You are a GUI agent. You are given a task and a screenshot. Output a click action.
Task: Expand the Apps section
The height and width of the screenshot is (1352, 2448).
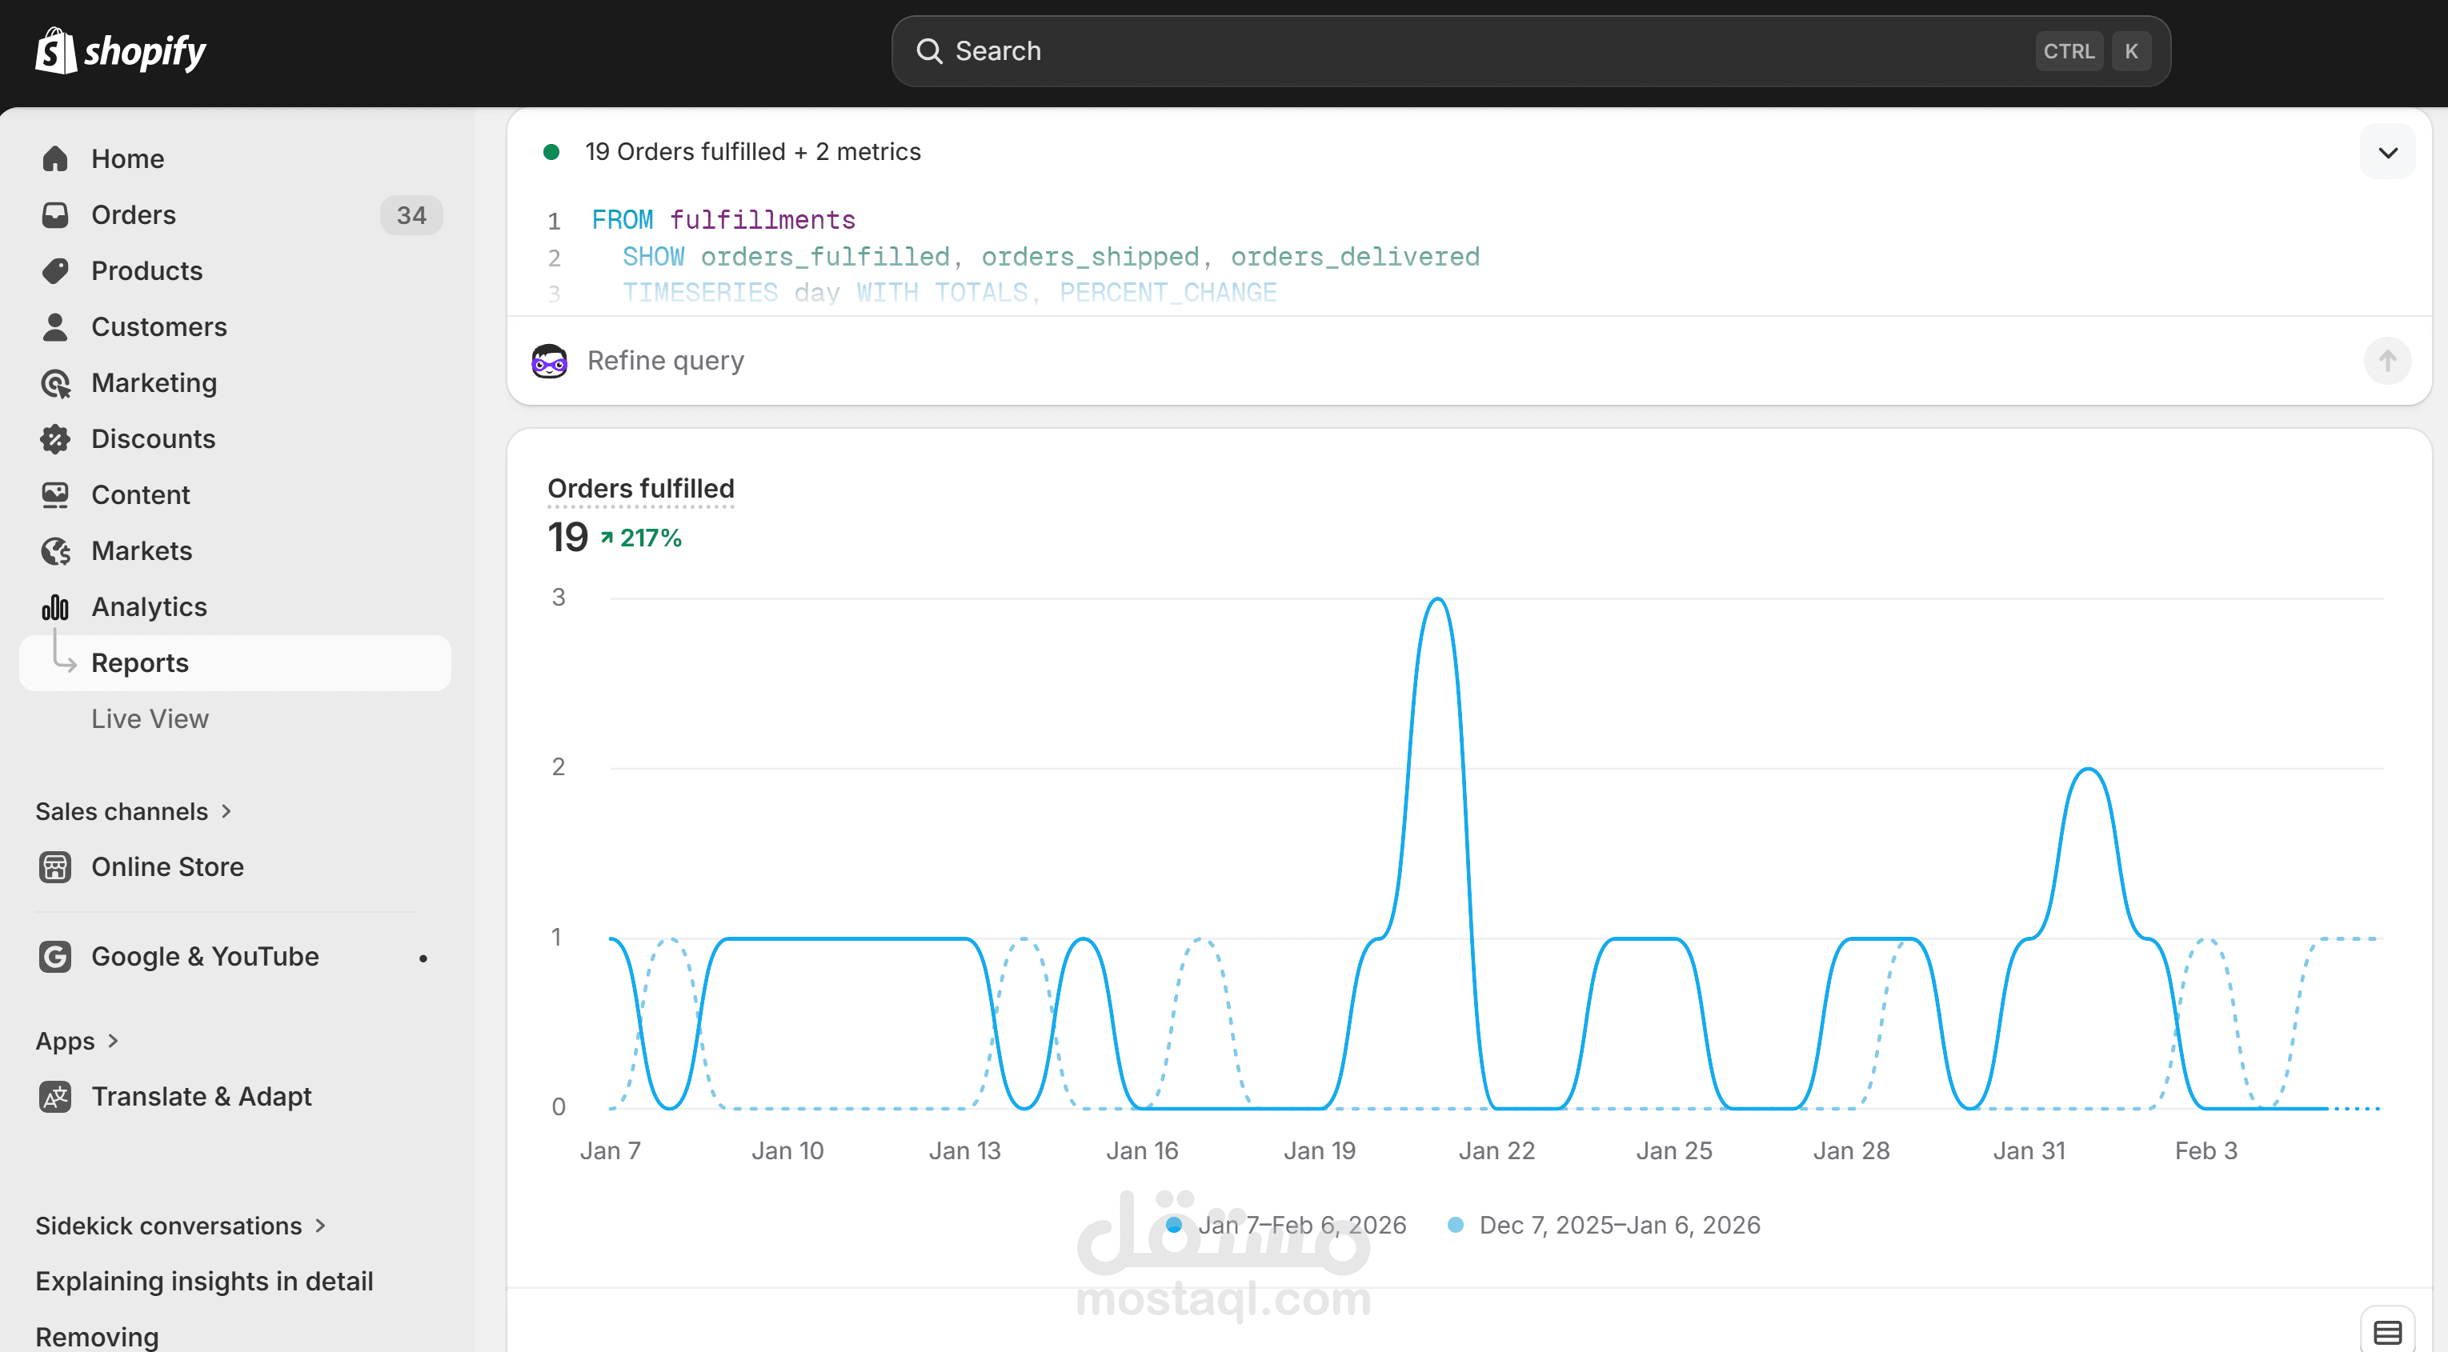click(x=77, y=1042)
